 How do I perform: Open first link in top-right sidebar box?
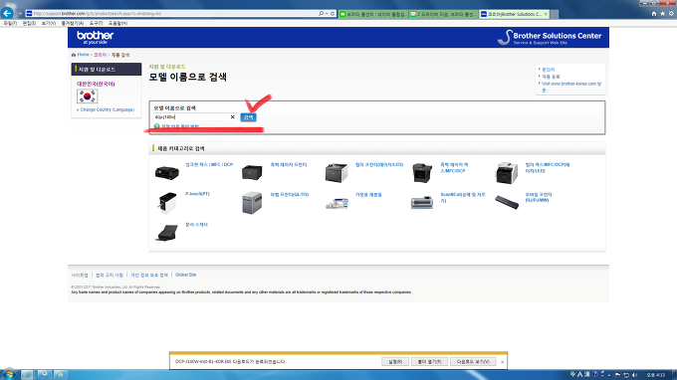[548, 70]
